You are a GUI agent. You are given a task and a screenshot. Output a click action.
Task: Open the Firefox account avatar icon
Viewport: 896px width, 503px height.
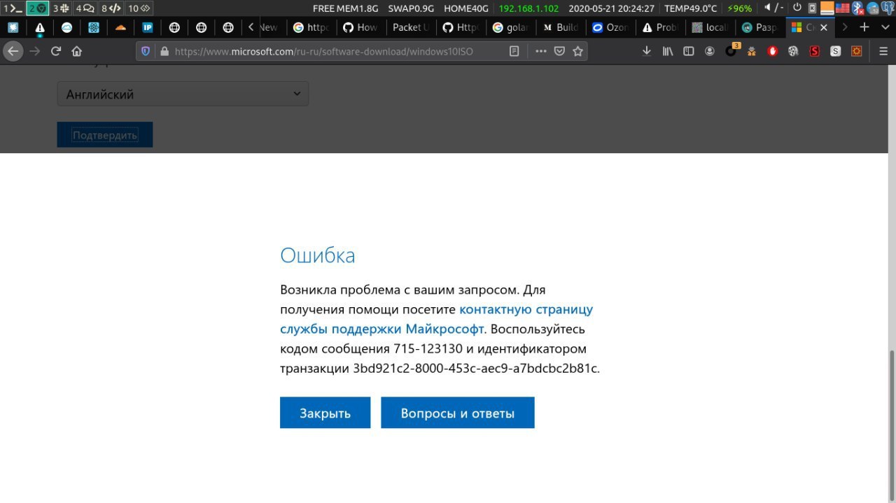pos(710,51)
